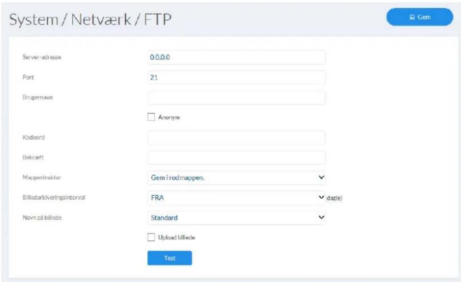The width and height of the screenshot is (461, 282).
Task: Click the Bekræft confirmation field
Action: [x=237, y=157]
